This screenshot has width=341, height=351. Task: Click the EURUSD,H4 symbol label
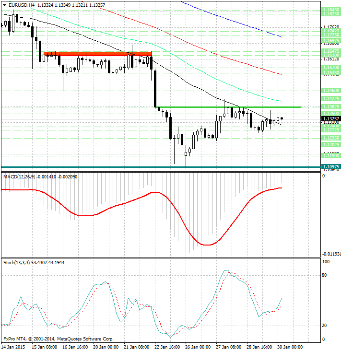[x=22, y=5]
